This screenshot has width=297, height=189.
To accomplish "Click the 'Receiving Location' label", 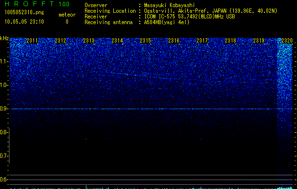I will 110,11.
